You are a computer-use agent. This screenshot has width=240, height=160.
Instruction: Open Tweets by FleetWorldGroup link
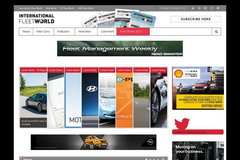coord(189,132)
